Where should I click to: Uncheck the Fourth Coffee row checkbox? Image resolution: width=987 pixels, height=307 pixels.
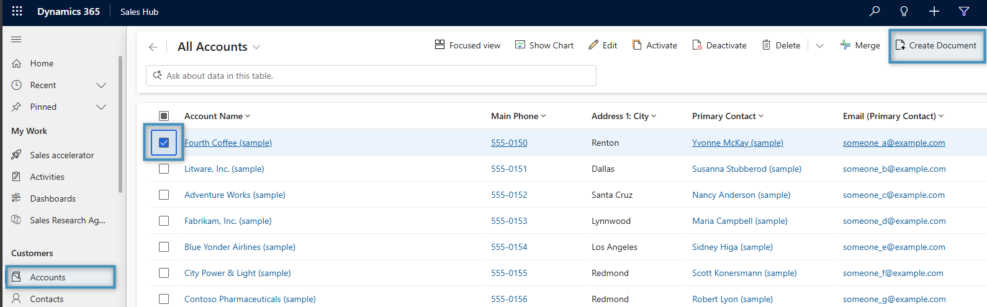click(164, 143)
